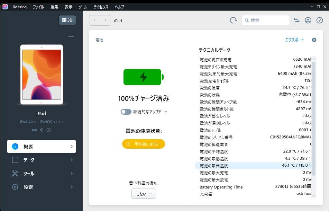The height and width of the screenshot is (211, 329).
Task: Open the 電池残量の通知 dropdown
Action: click(x=143, y=194)
